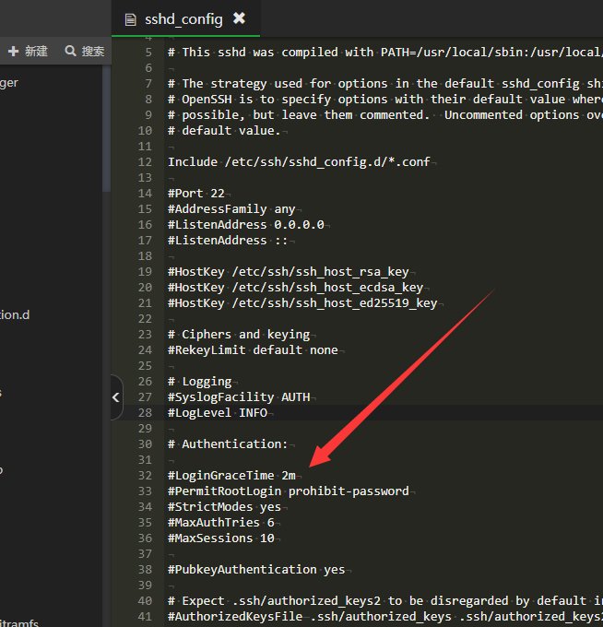This screenshot has width=603, height=627.
Task: Click the Include /etc/ssh/sshd_config.d line
Action: tap(299, 161)
